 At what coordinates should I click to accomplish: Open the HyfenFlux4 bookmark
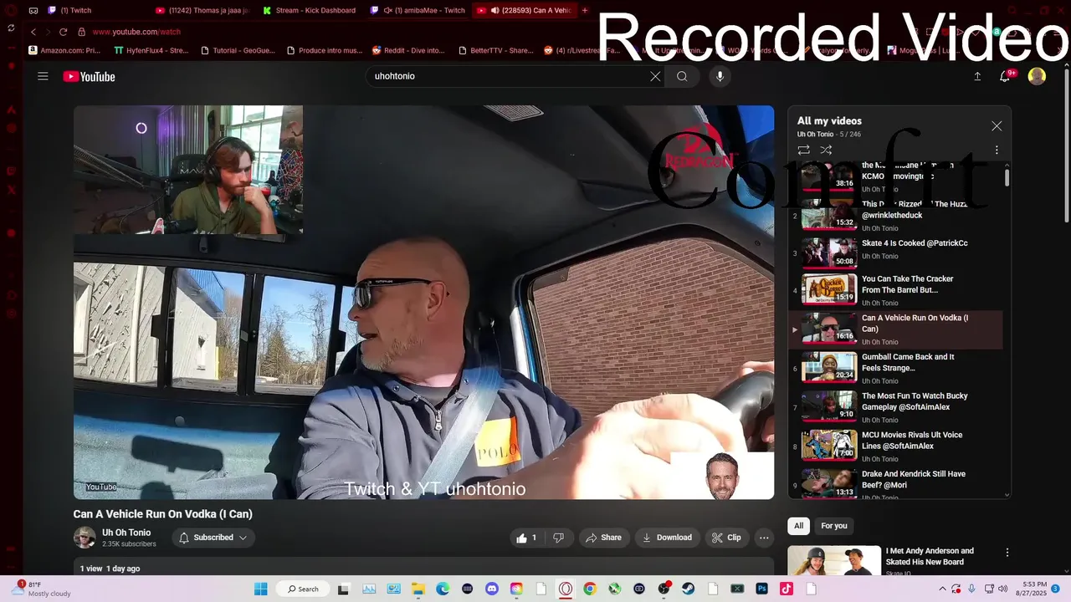point(151,50)
